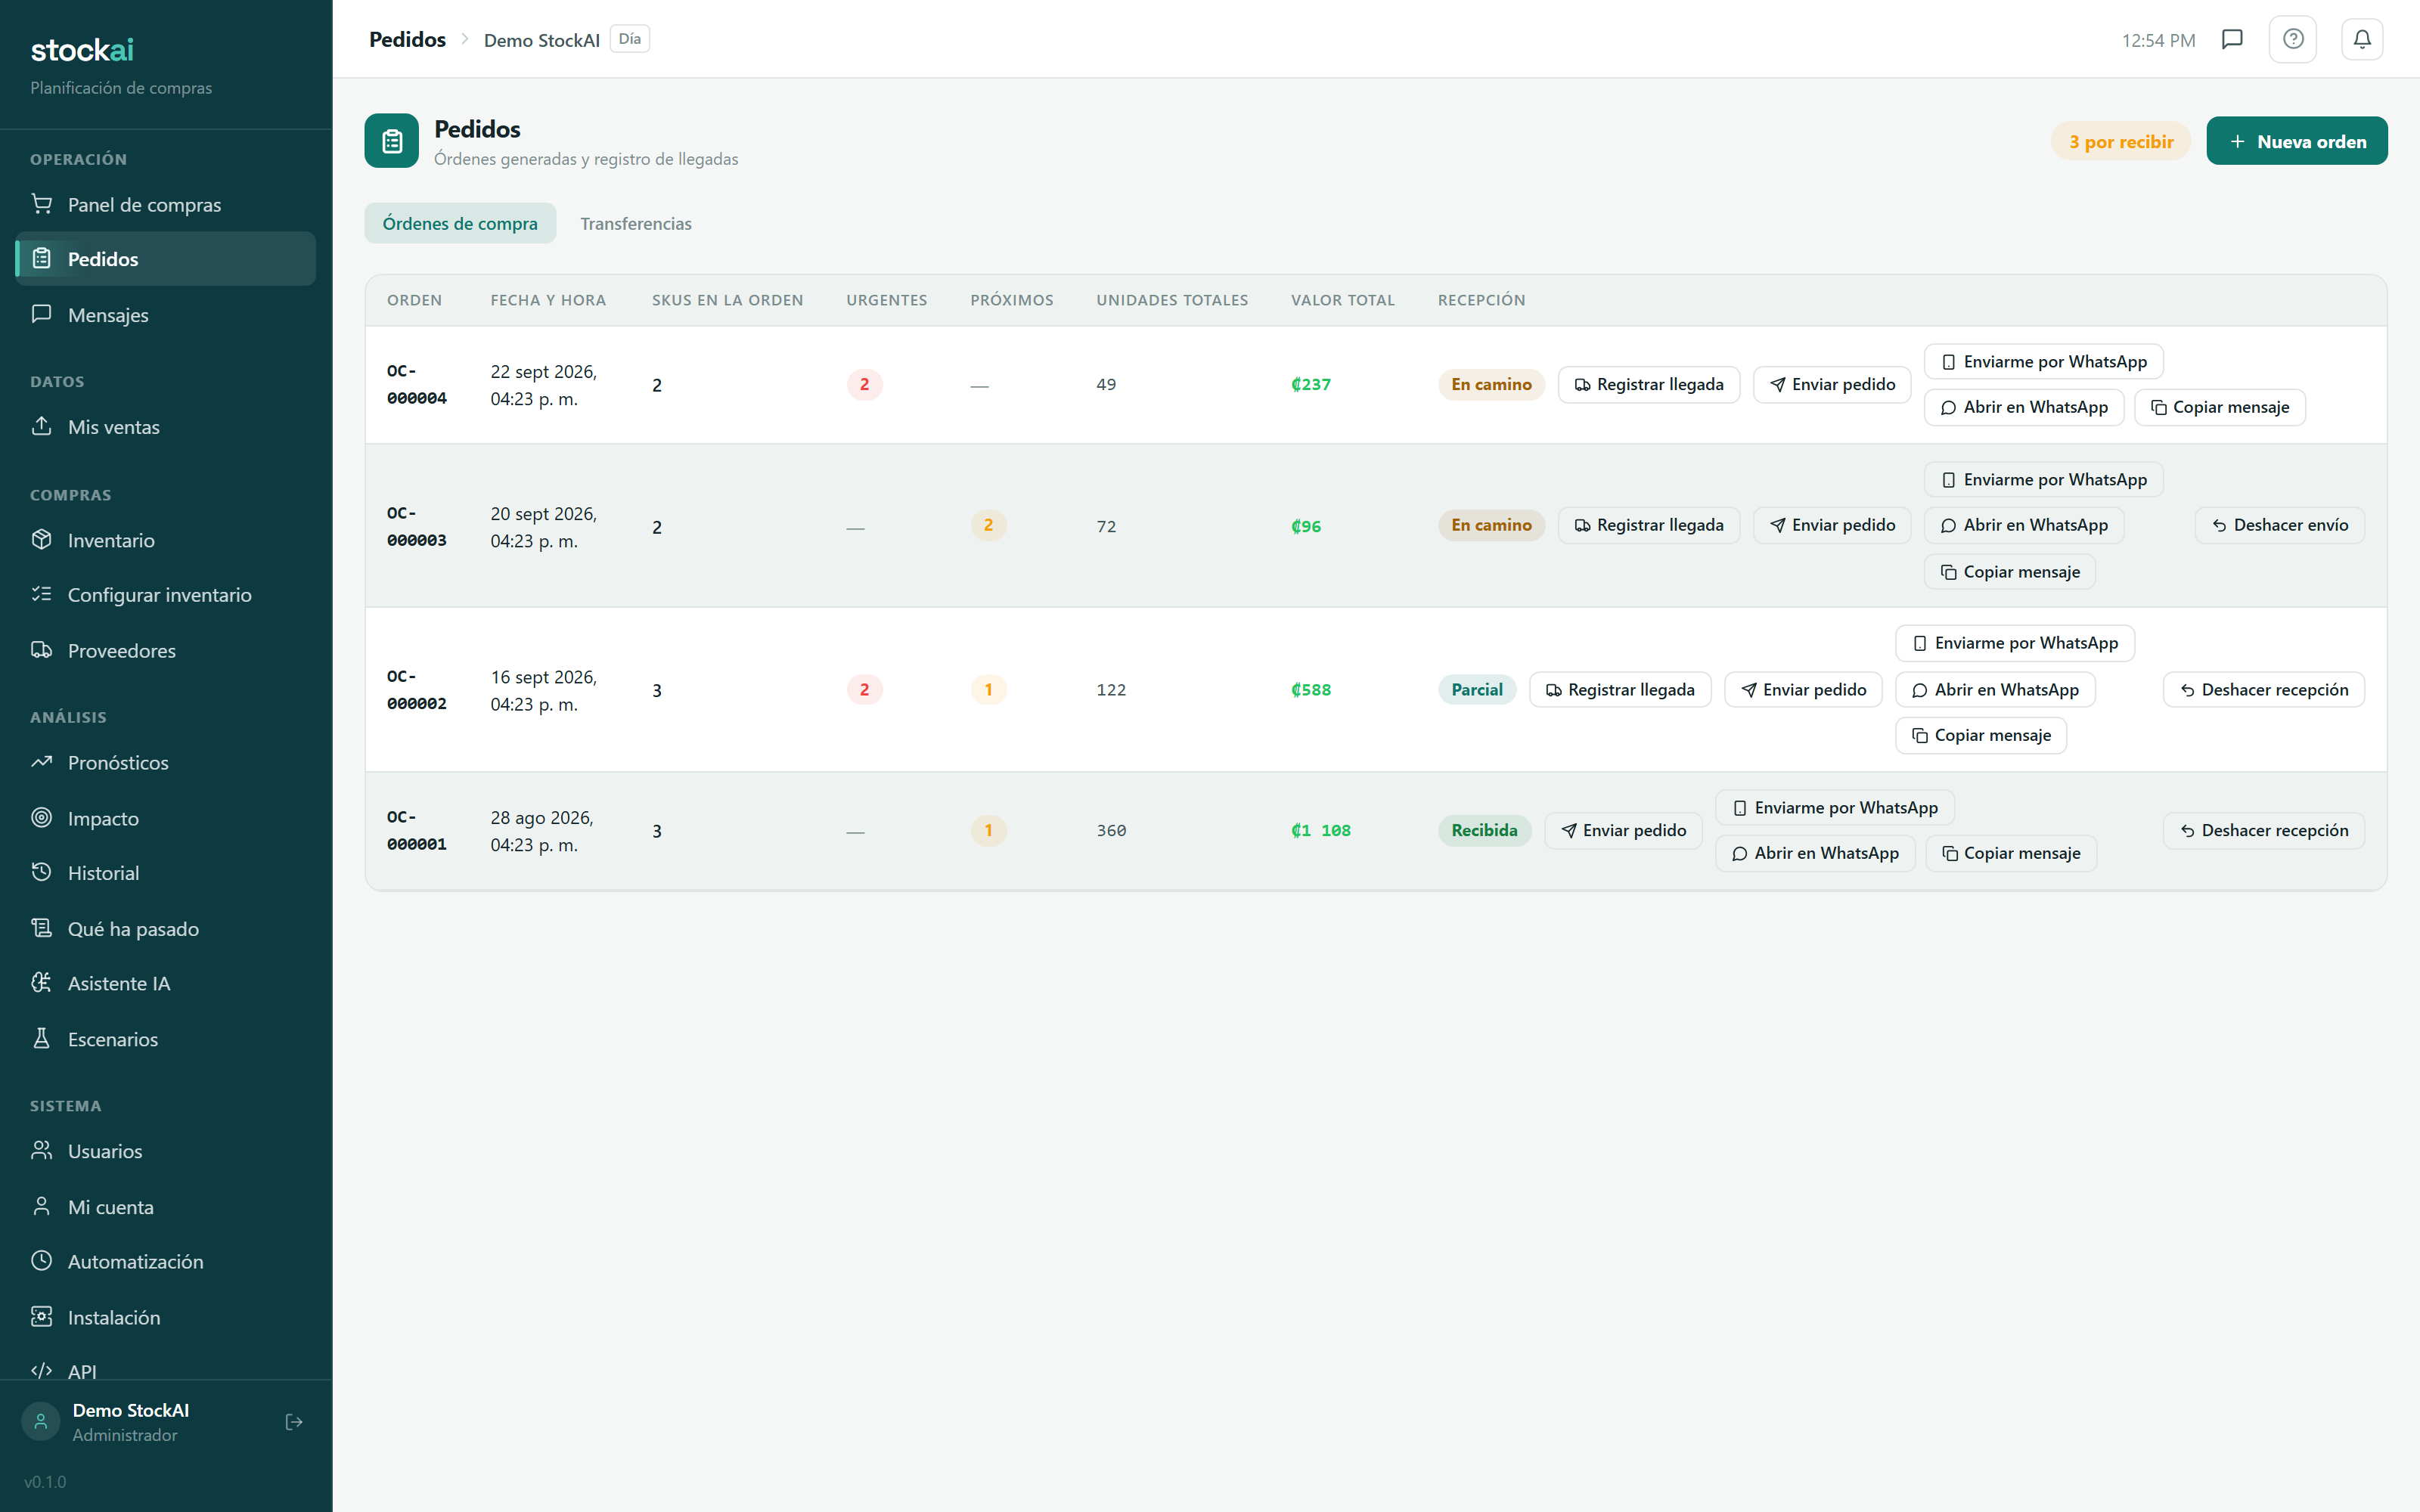Click the Día badge in breadcrumb
Viewport: 2420px width, 1512px height.
[x=630, y=39]
